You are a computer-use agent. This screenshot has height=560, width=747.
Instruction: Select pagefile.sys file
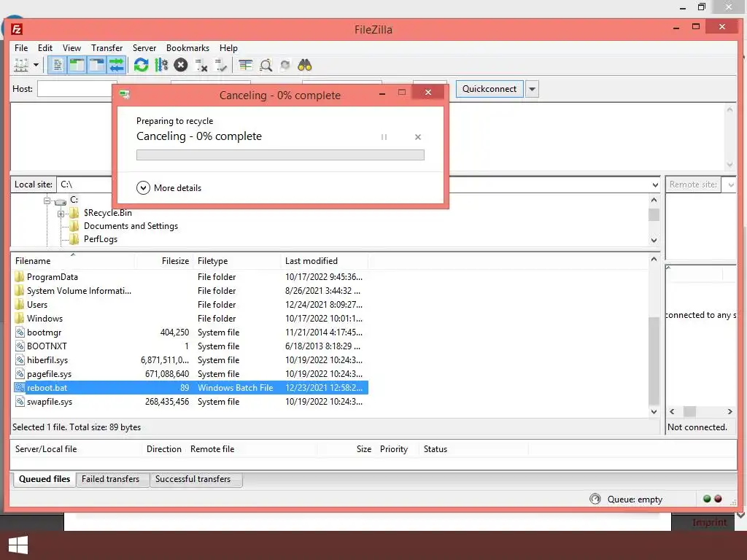(190, 374)
